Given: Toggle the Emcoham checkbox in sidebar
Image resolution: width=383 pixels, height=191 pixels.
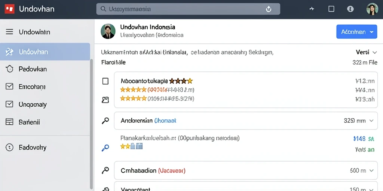Looking at the screenshot, I should [9, 86].
